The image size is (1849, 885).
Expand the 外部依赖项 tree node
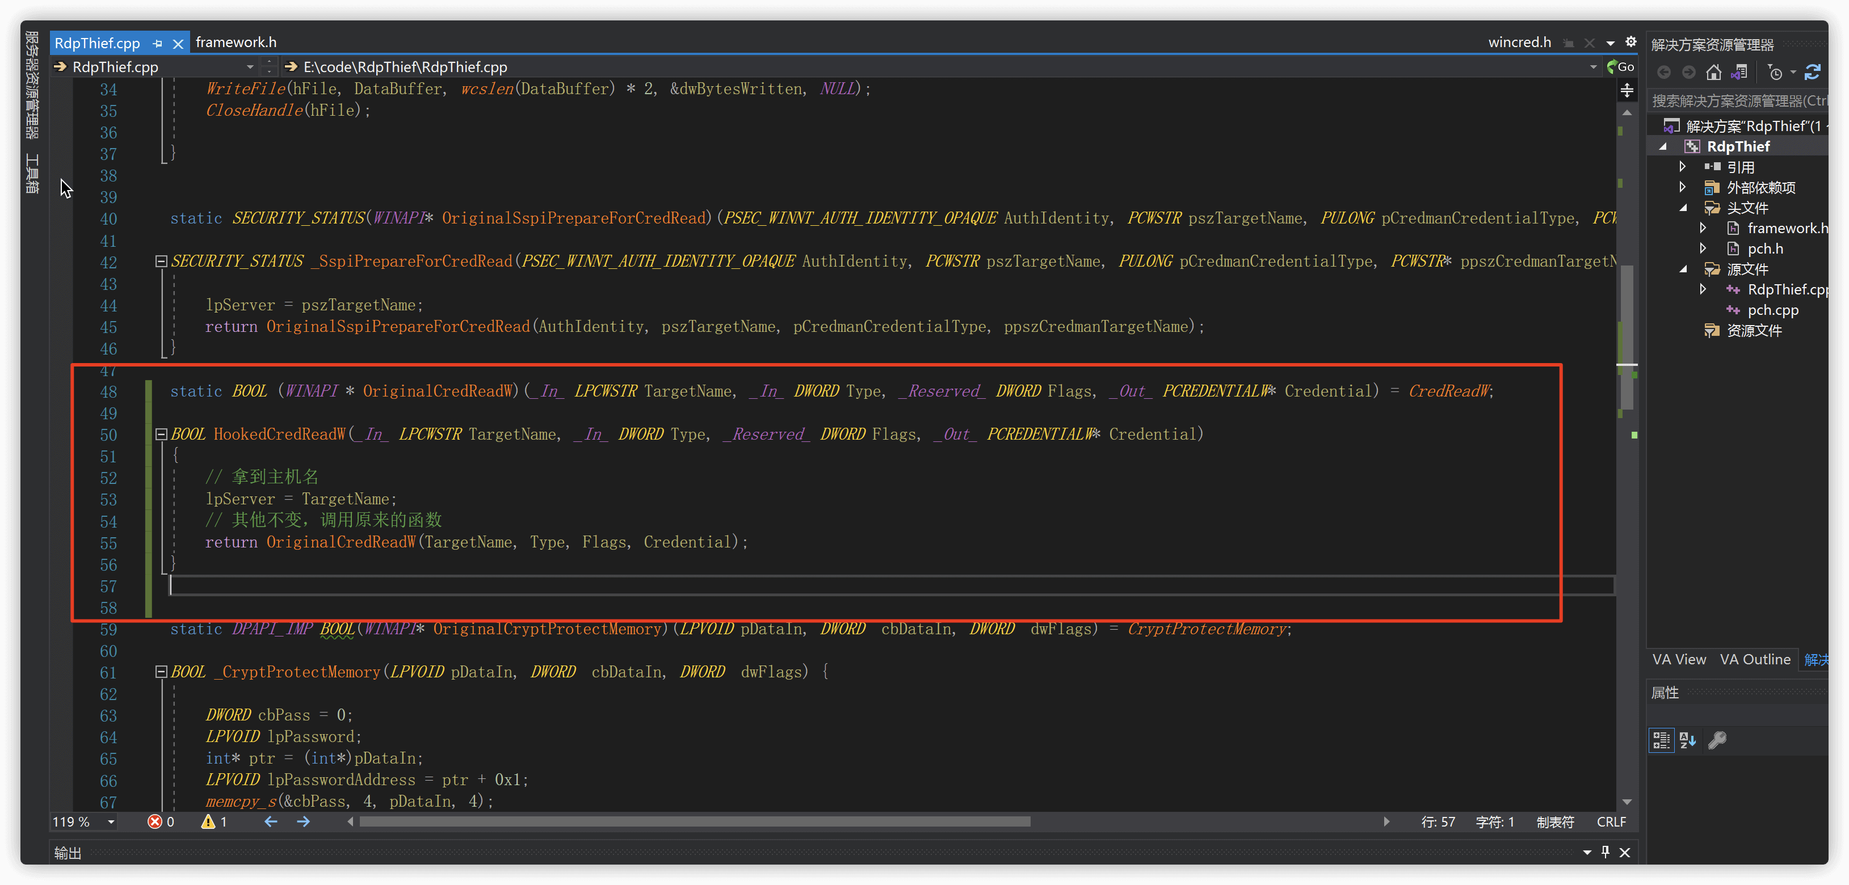coord(1683,187)
